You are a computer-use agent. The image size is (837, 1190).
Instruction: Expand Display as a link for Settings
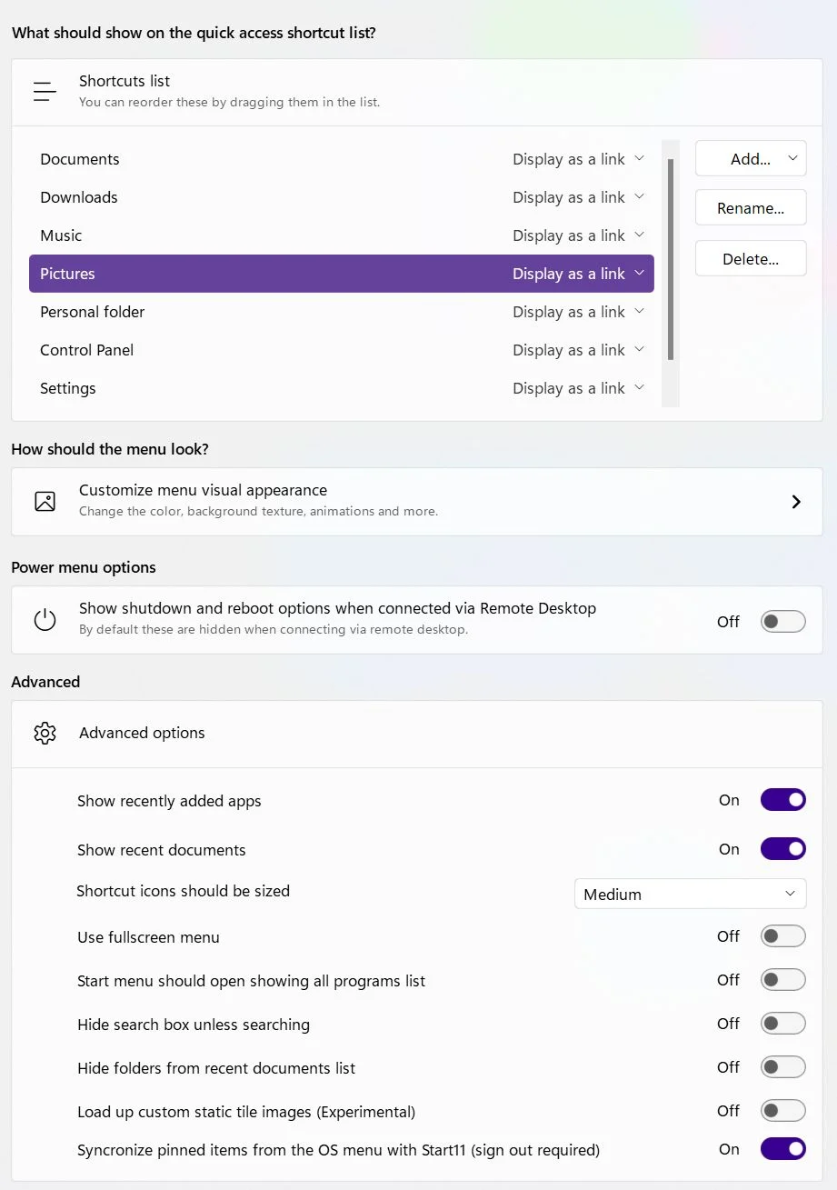pyautogui.click(x=578, y=388)
